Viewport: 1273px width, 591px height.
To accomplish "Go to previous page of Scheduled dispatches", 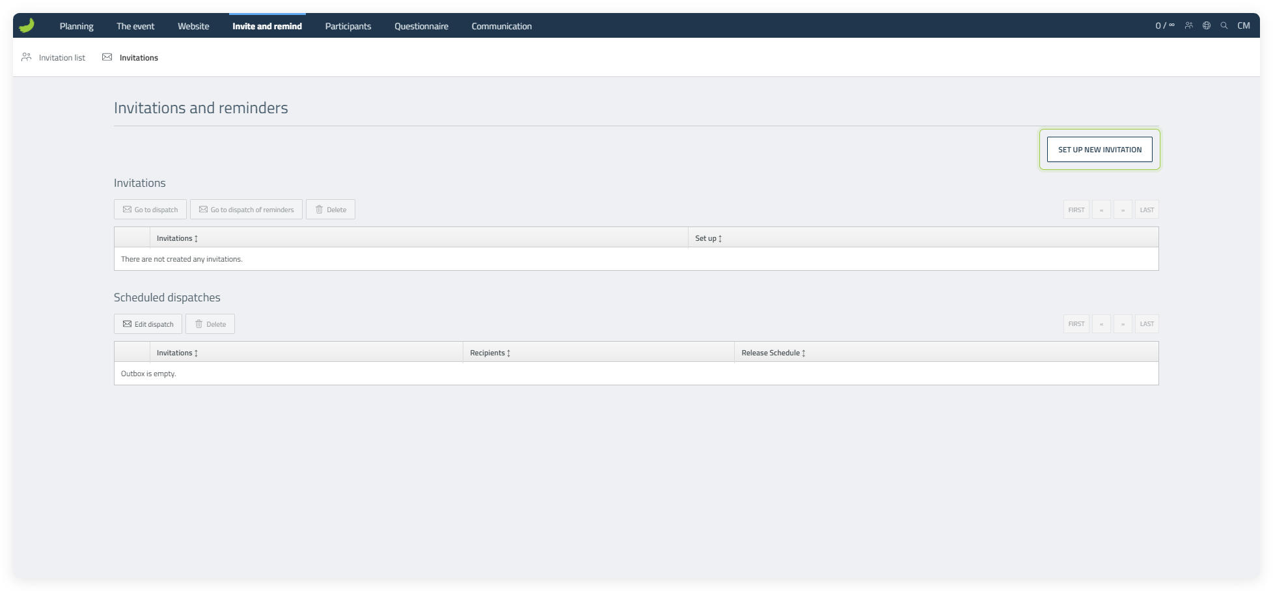I will 1101,323.
